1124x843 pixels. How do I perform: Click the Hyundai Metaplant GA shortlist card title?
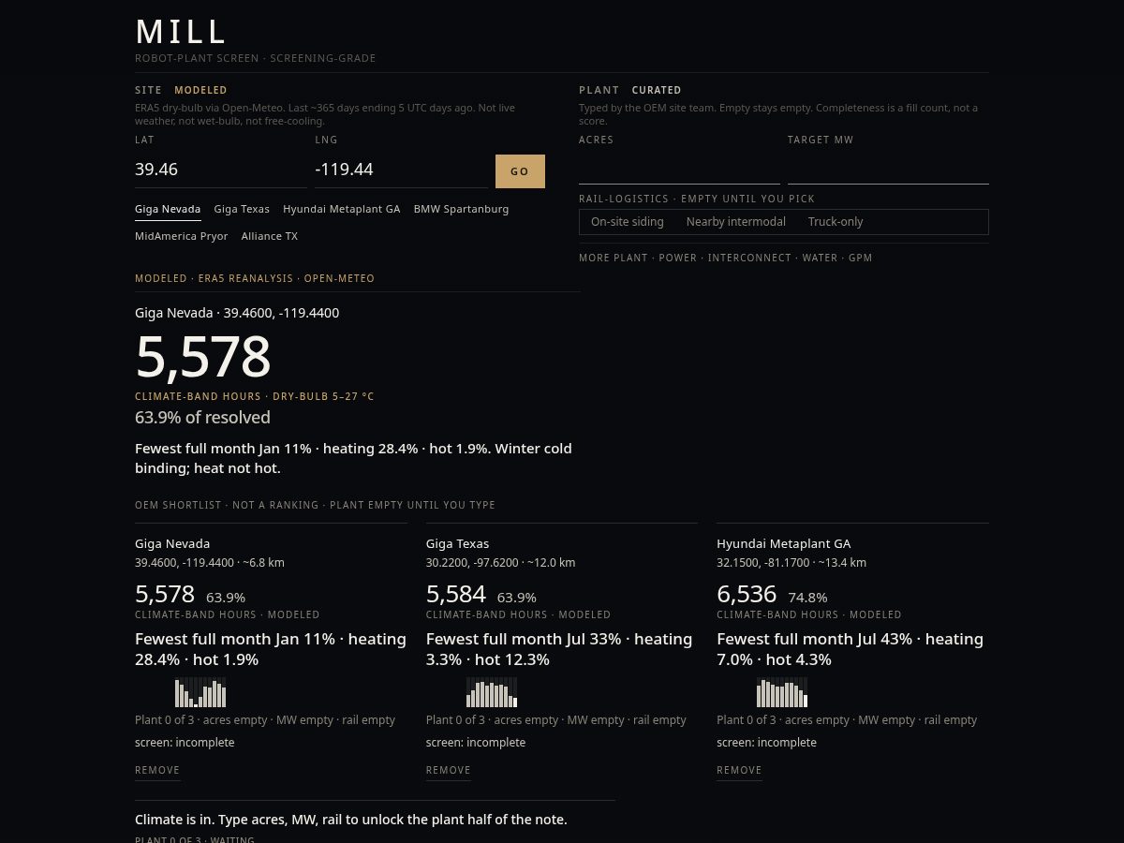(x=784, y=543)
